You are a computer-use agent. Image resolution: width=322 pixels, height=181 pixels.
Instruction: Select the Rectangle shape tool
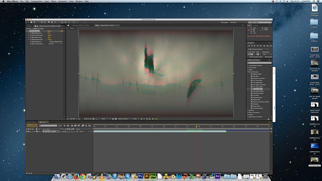49,22
